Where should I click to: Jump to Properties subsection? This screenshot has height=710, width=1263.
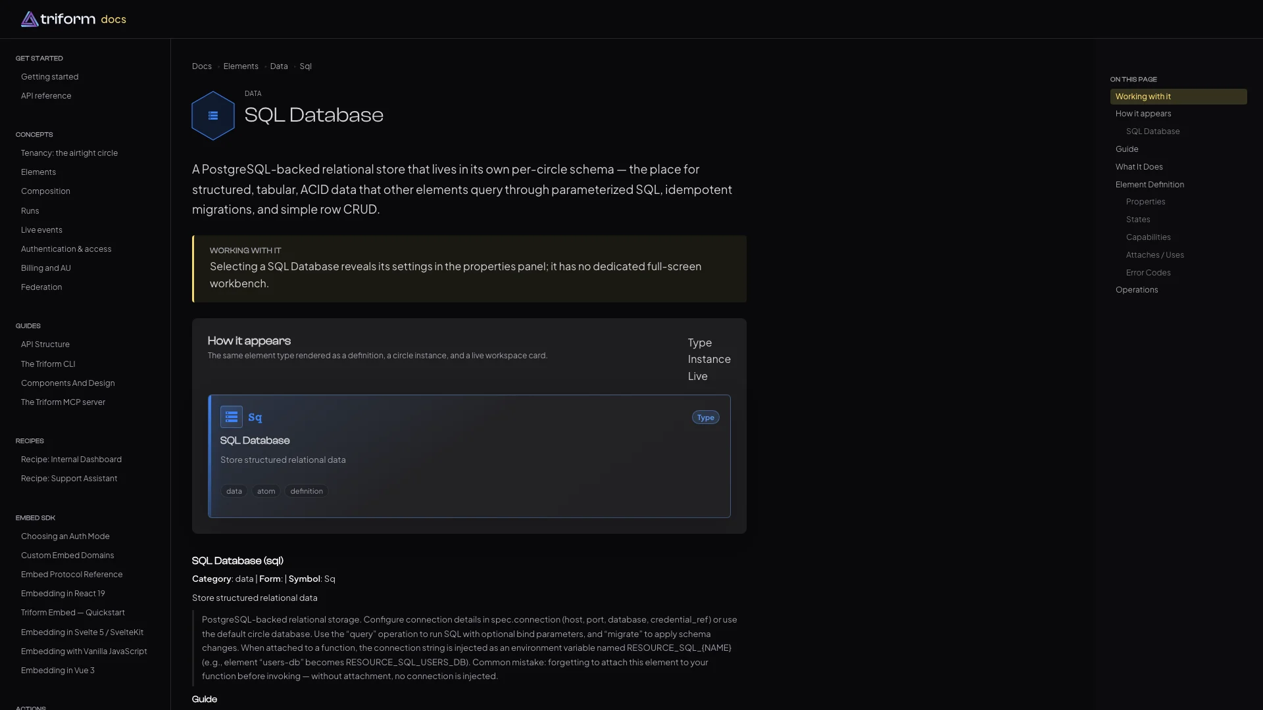(x=1145, y=202)
